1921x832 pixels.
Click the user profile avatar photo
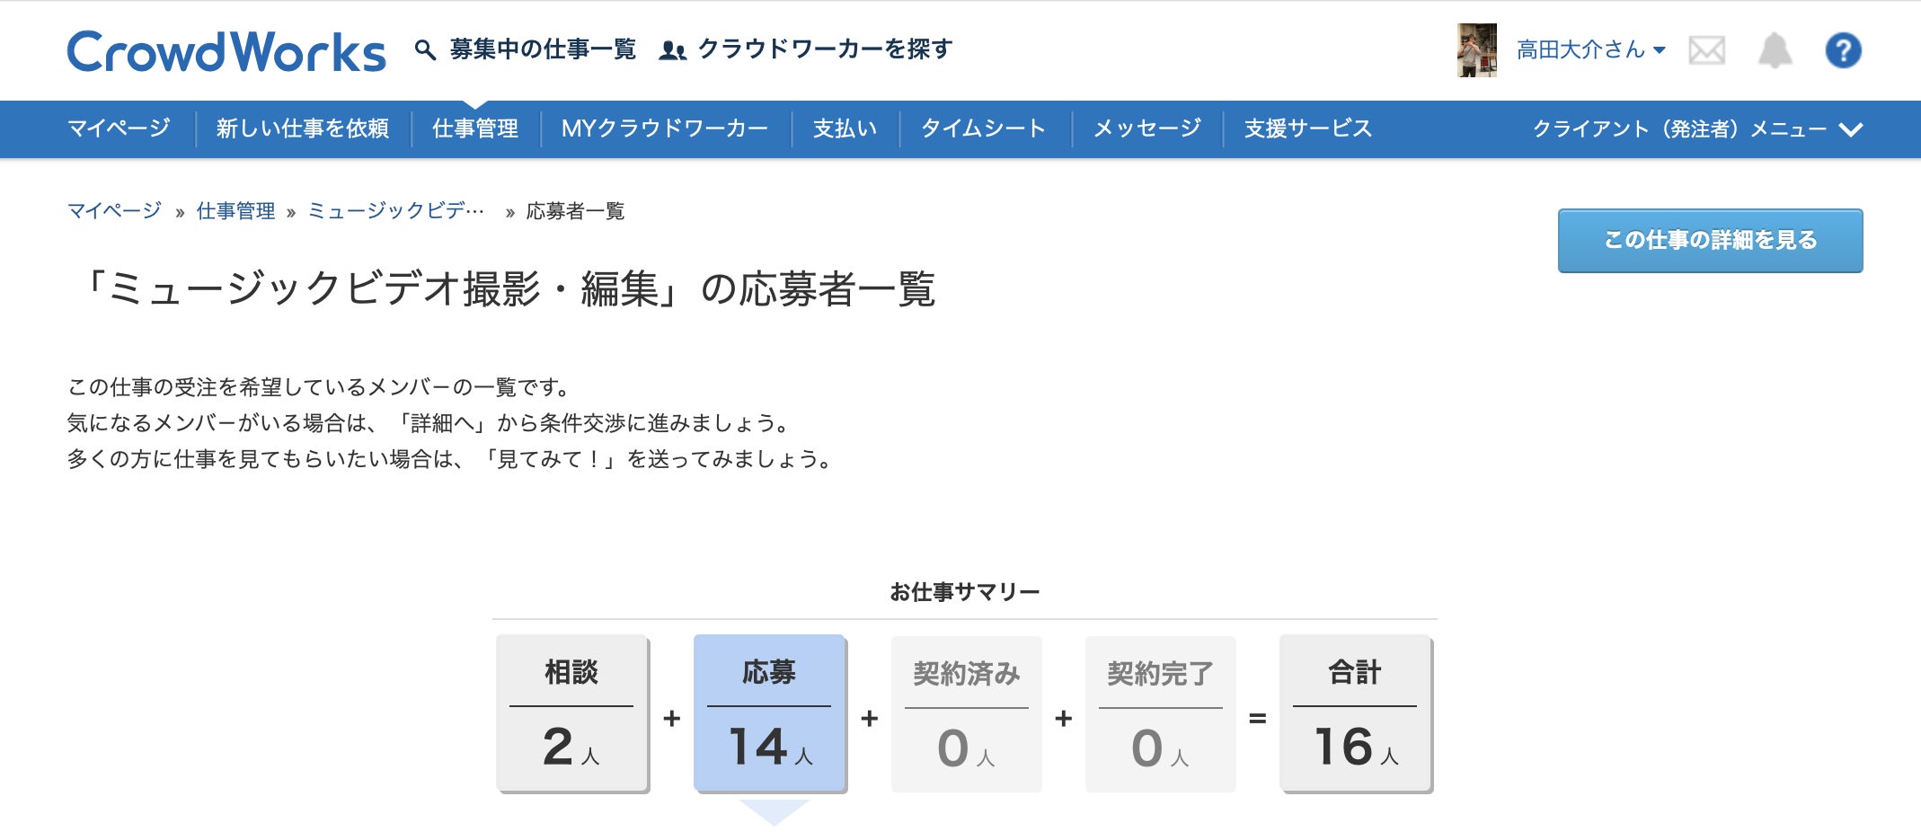point(1476,50)
